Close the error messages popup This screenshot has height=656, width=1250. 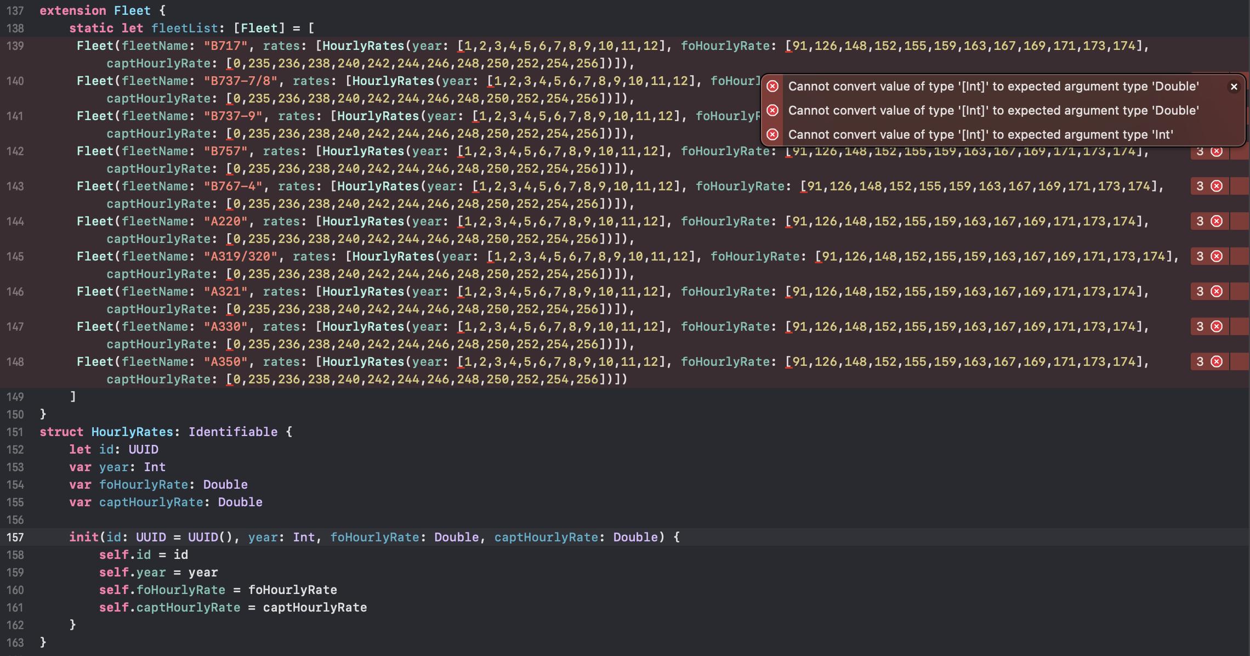coord(1234,87)
